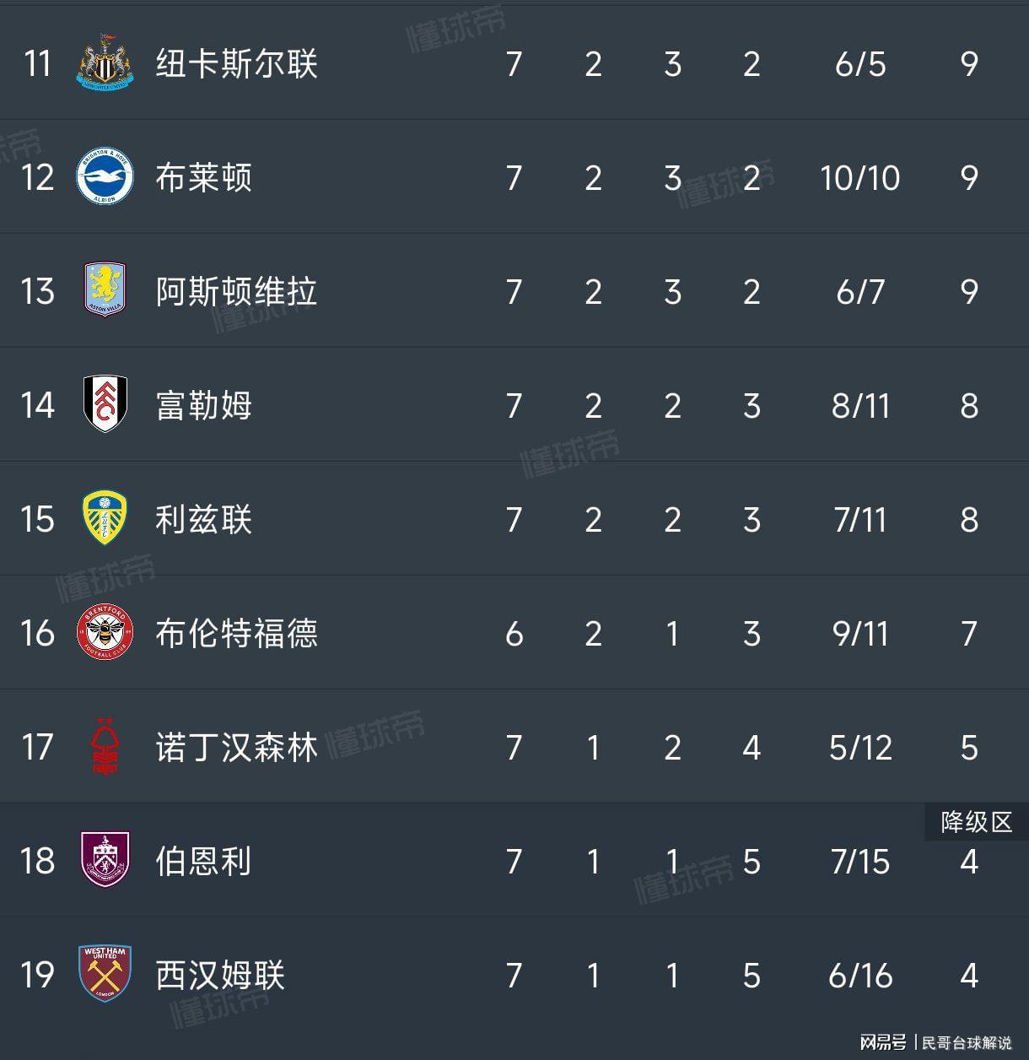Select Nottingham Forest's red tree logo

click(105, 746)
